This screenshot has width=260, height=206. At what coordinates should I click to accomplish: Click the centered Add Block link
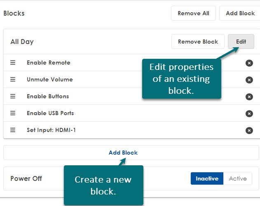[123, 153]
